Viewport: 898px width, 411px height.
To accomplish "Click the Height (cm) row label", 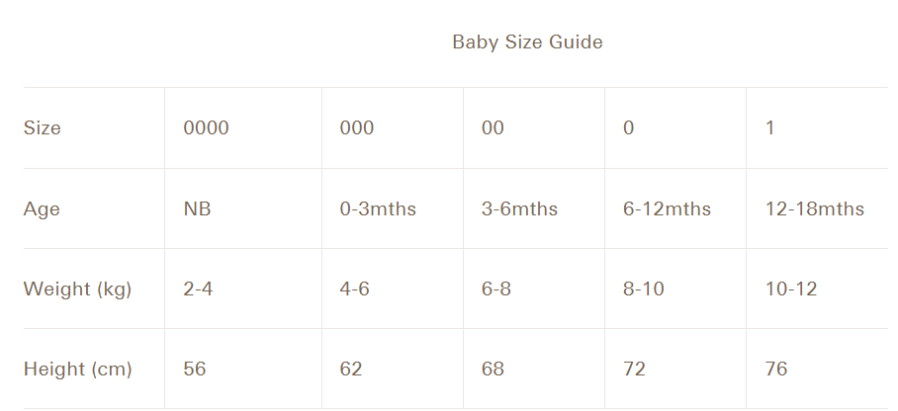I will [78, 370].
